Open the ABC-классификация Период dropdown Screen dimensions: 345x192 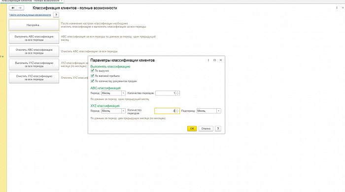(x=123, y=93)
